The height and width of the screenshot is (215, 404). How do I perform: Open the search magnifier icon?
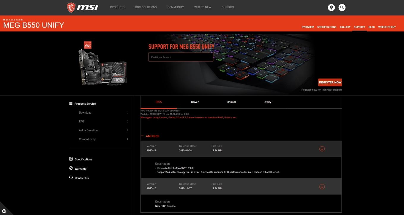click(x=342, y=7)
